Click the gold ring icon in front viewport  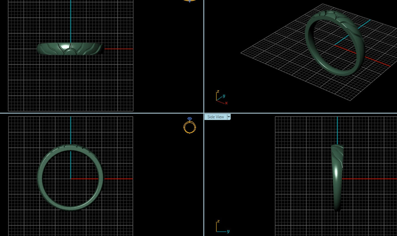coord(190,126)
